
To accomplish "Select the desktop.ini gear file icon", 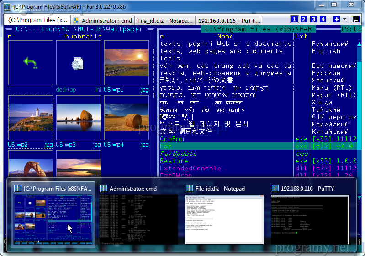I will 78,63.
